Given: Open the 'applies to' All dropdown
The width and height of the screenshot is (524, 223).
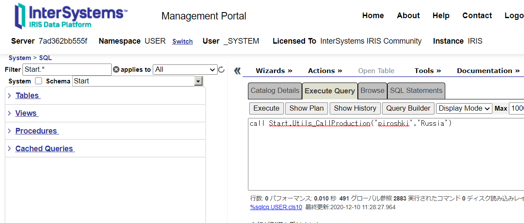Looking at the screenshot, I should point(185,70).
